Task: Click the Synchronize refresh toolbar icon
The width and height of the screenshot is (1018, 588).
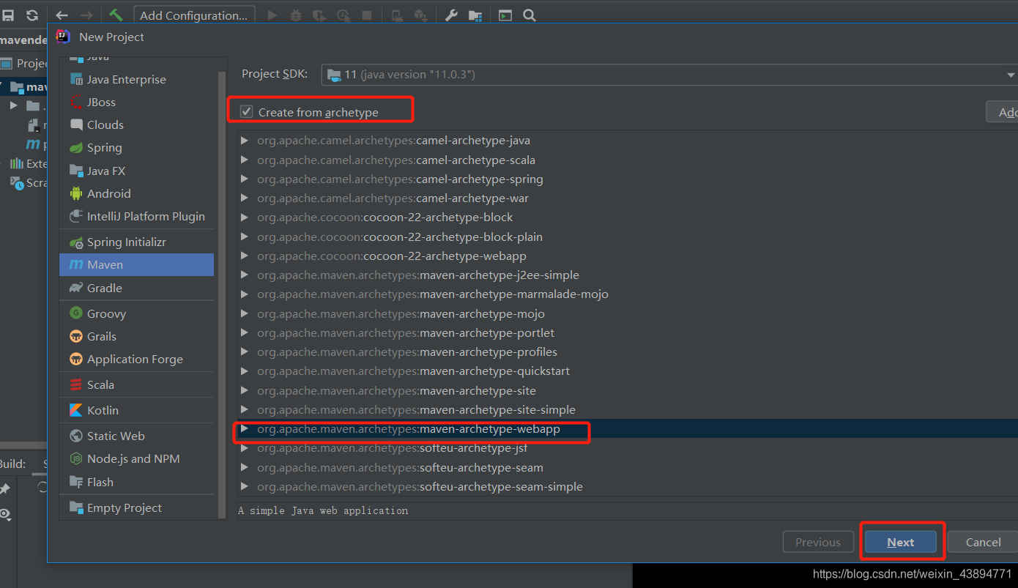Action: pos(32,15)
